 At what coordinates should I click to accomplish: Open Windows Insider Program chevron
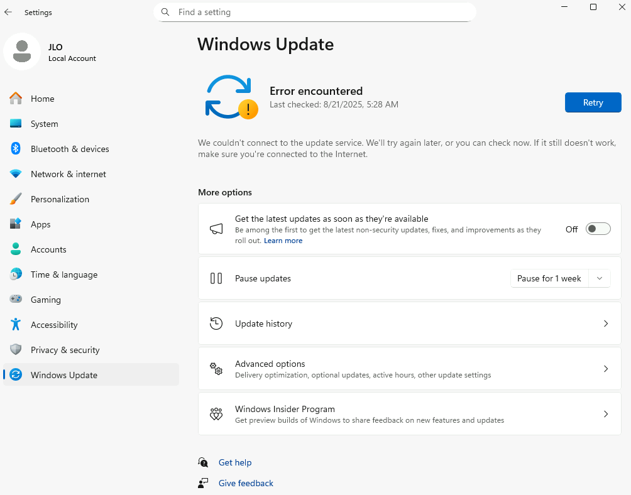click(606, 414)
